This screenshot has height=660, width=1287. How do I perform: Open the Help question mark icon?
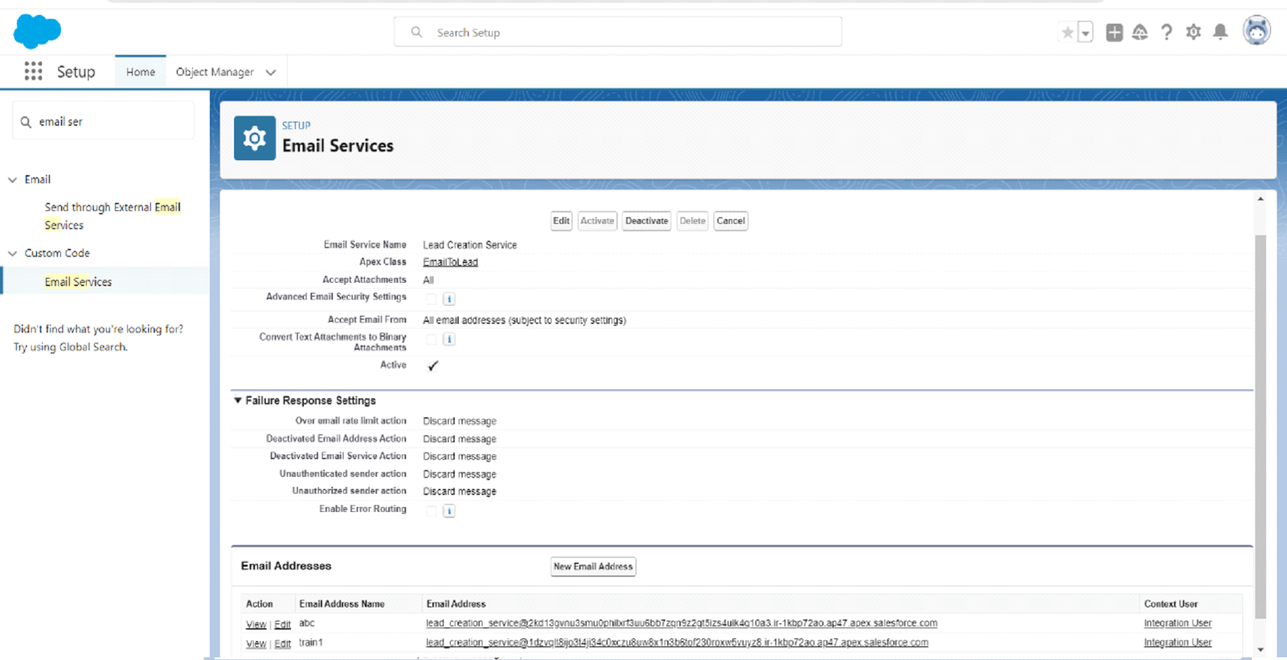pos(1167,32)
